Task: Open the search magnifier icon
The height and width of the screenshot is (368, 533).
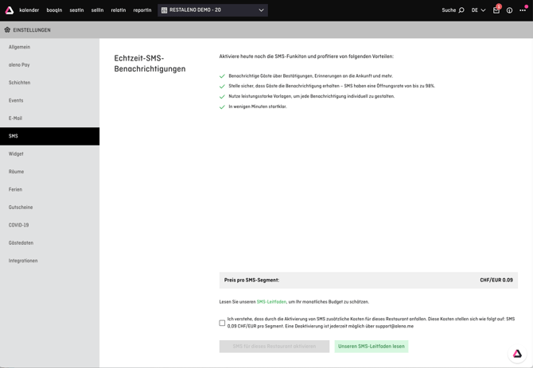Action: point(461,10)
